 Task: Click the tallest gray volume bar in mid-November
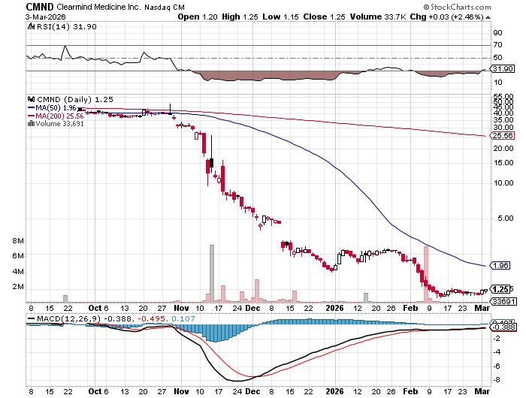(x=212, y=273)
